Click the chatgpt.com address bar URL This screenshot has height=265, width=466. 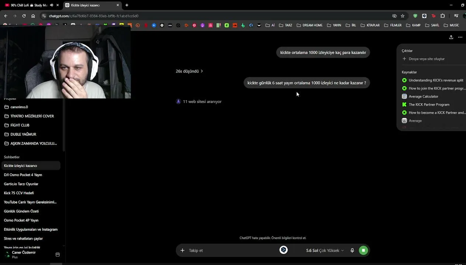click(94, 16)
